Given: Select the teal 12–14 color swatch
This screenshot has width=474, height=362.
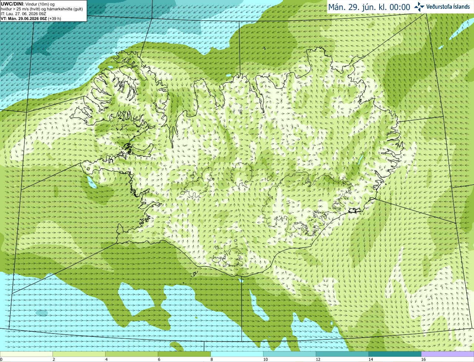Looking at the screenshot, I should point(342,354).
